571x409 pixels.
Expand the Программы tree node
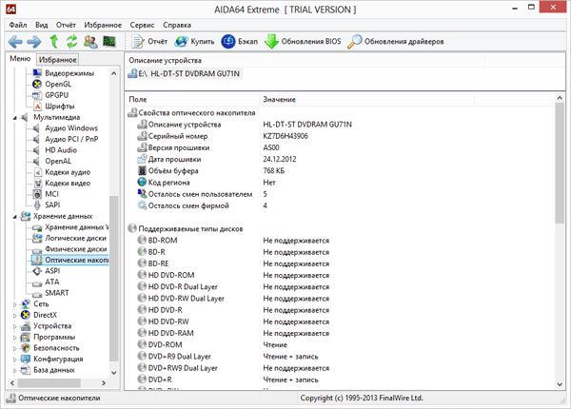(15, 338)
